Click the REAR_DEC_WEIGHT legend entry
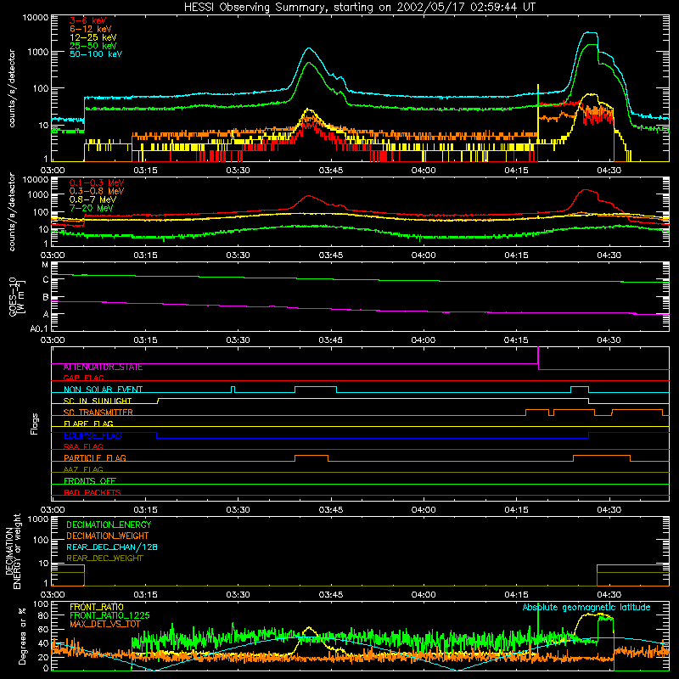Image resolution: width=679 pixels, height=679 pixels. (104, 558)
